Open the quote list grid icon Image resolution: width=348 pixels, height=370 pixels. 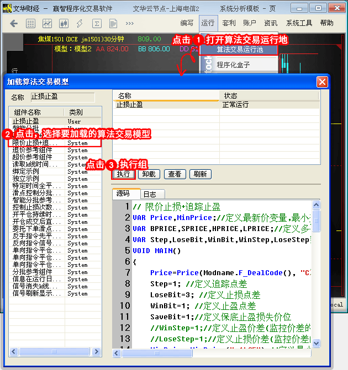30,23
